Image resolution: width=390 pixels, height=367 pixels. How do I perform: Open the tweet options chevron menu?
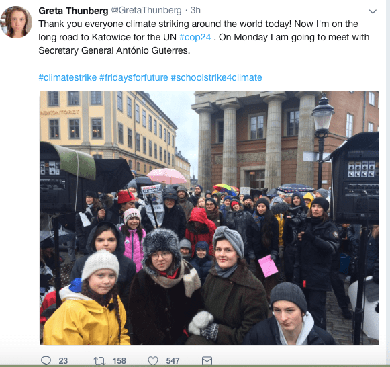(373, 11)
